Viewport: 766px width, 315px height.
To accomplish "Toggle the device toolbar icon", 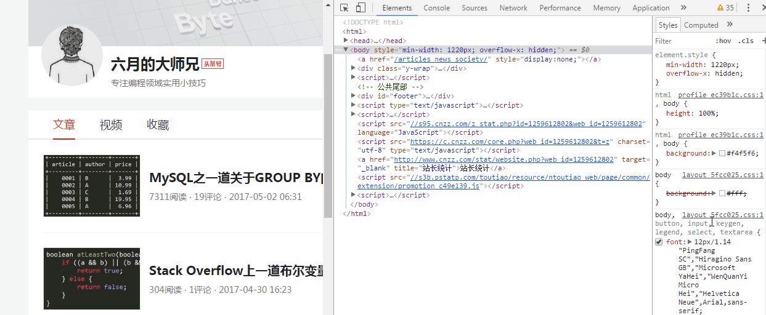I will 361,8.
